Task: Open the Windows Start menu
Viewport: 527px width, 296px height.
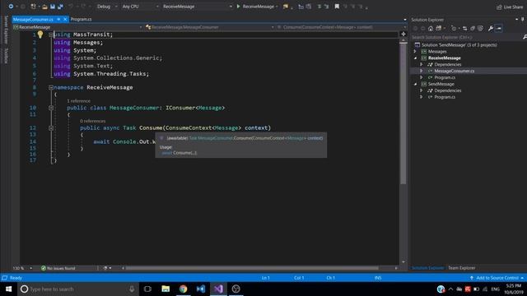Action: [x=8, y=289]
